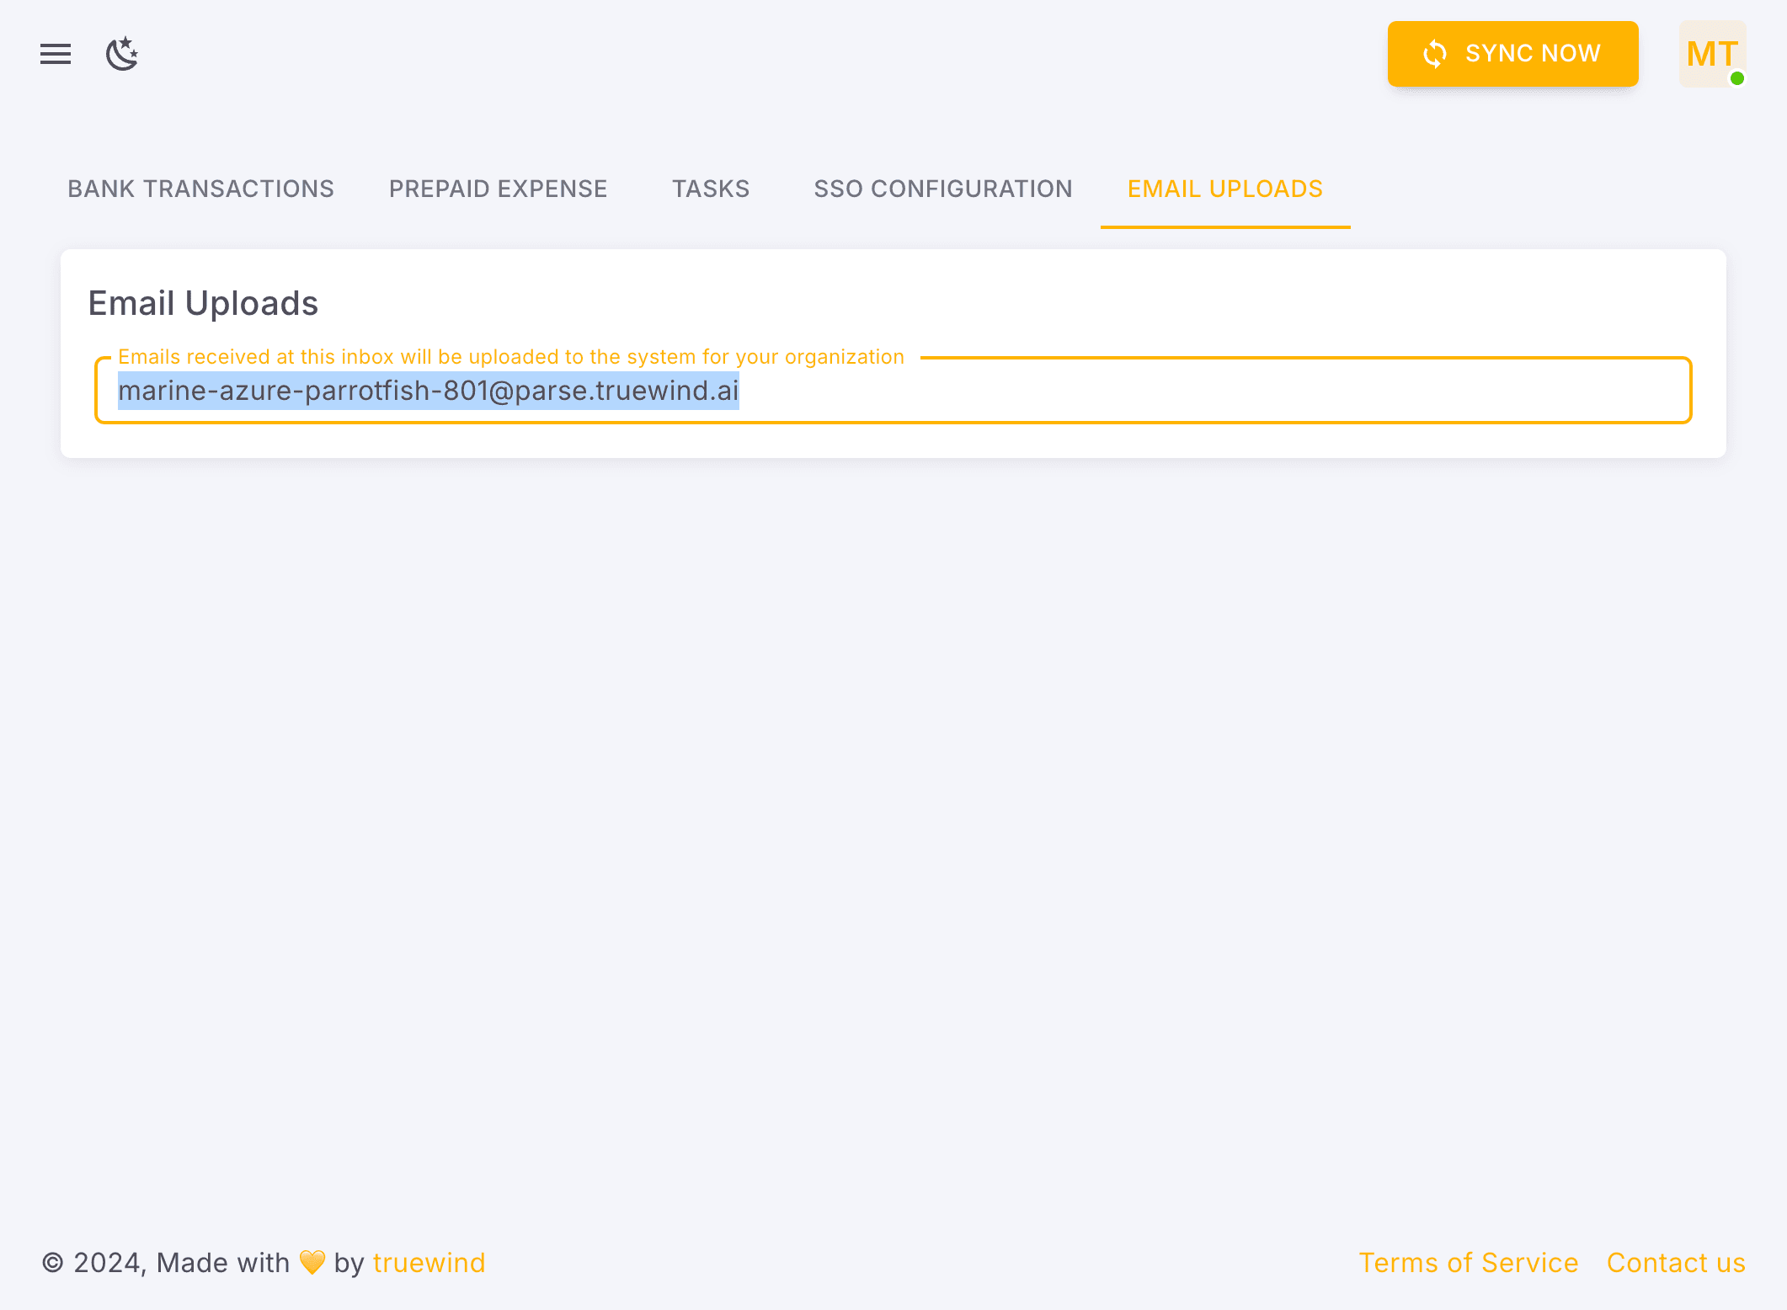Viewport: 1787px width, 1310px height.
Task: Open the Terms of Service link
Action: coord(1469,1262)
